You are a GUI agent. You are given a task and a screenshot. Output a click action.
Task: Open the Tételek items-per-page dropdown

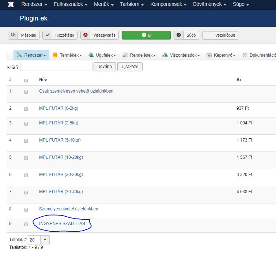[x=38, y=240]
